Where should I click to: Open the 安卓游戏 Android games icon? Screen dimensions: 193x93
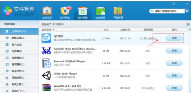click(x=101, y=11)
